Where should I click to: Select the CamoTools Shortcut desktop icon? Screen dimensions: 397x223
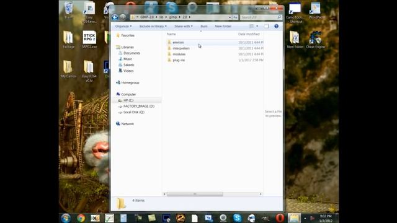[x=295, y=12]
